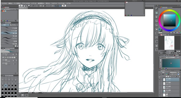Click the layer opacity stepper arrows

180,72
